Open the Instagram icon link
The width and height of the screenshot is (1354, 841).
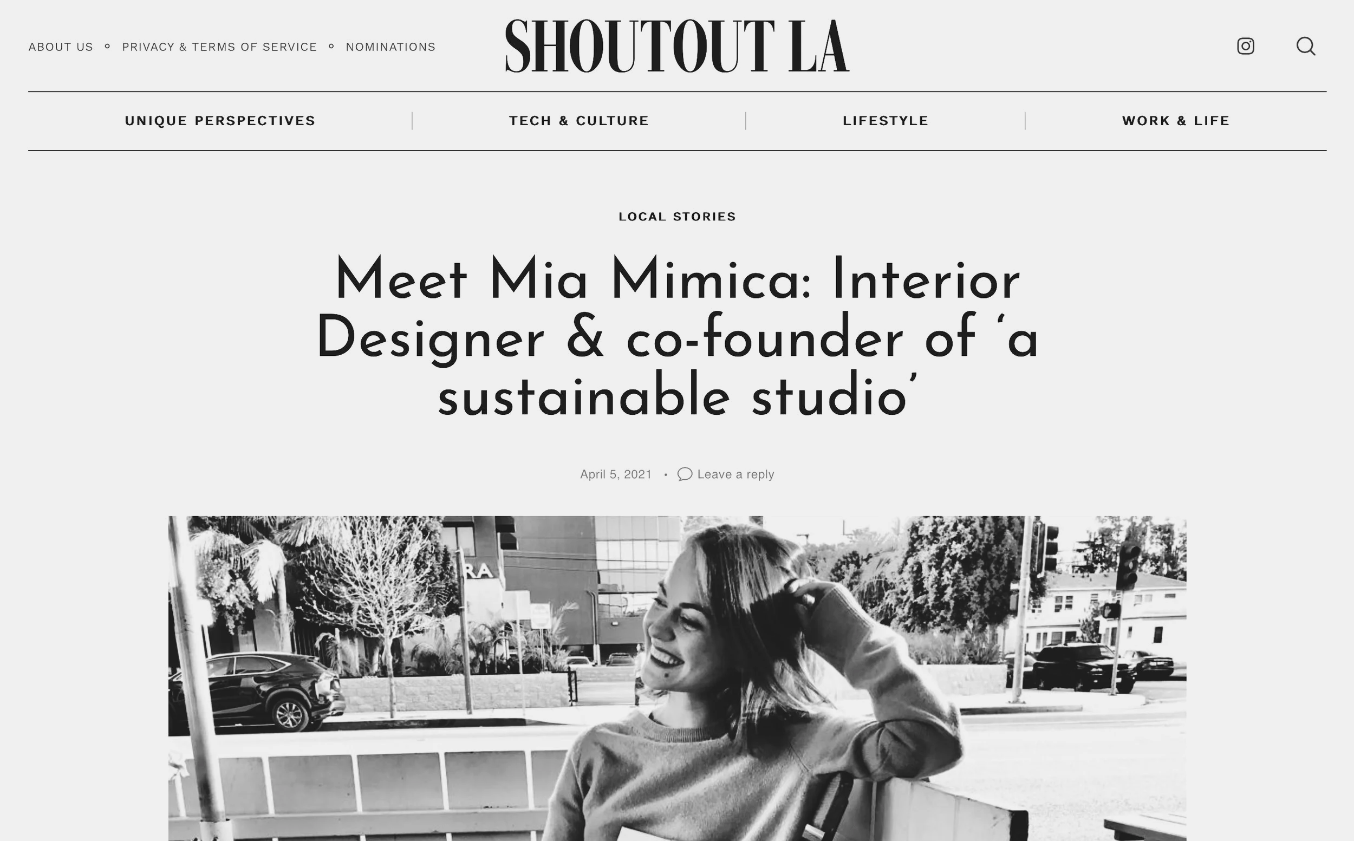pos(1246,46)
